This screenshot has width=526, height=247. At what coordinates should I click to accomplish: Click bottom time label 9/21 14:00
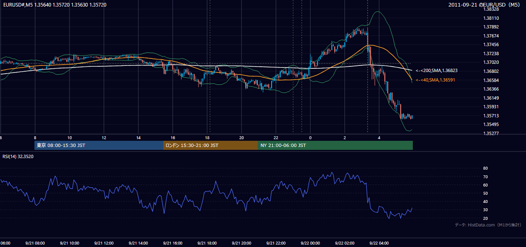[138, 243]
